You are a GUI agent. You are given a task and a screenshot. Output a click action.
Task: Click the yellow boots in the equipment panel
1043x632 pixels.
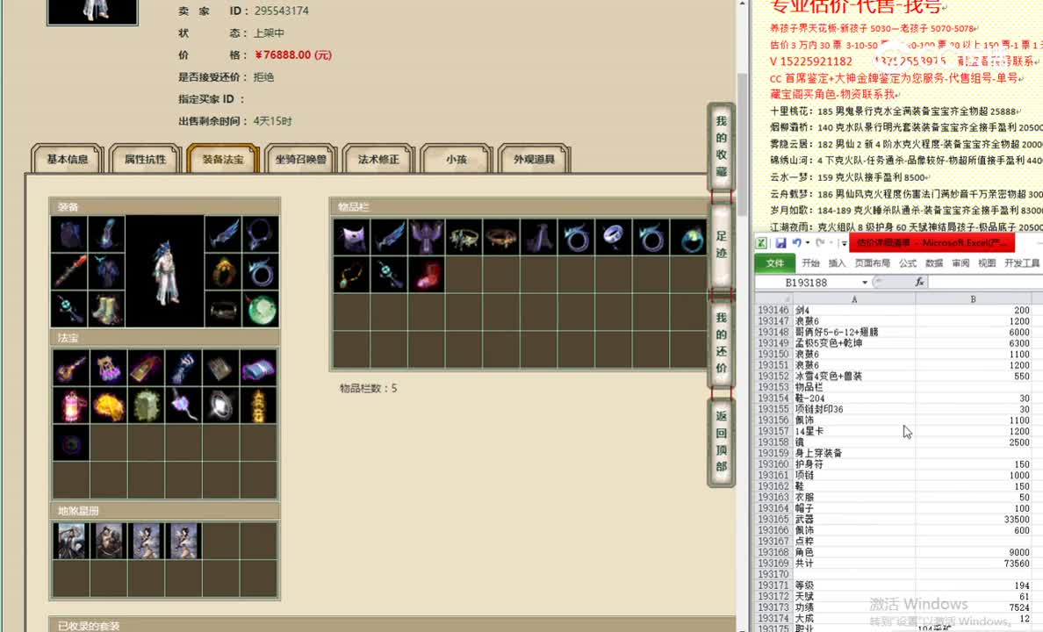tap(106, 309)
